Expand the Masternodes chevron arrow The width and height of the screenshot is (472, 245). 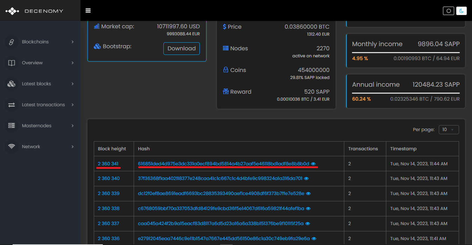[x=72, y=126]
